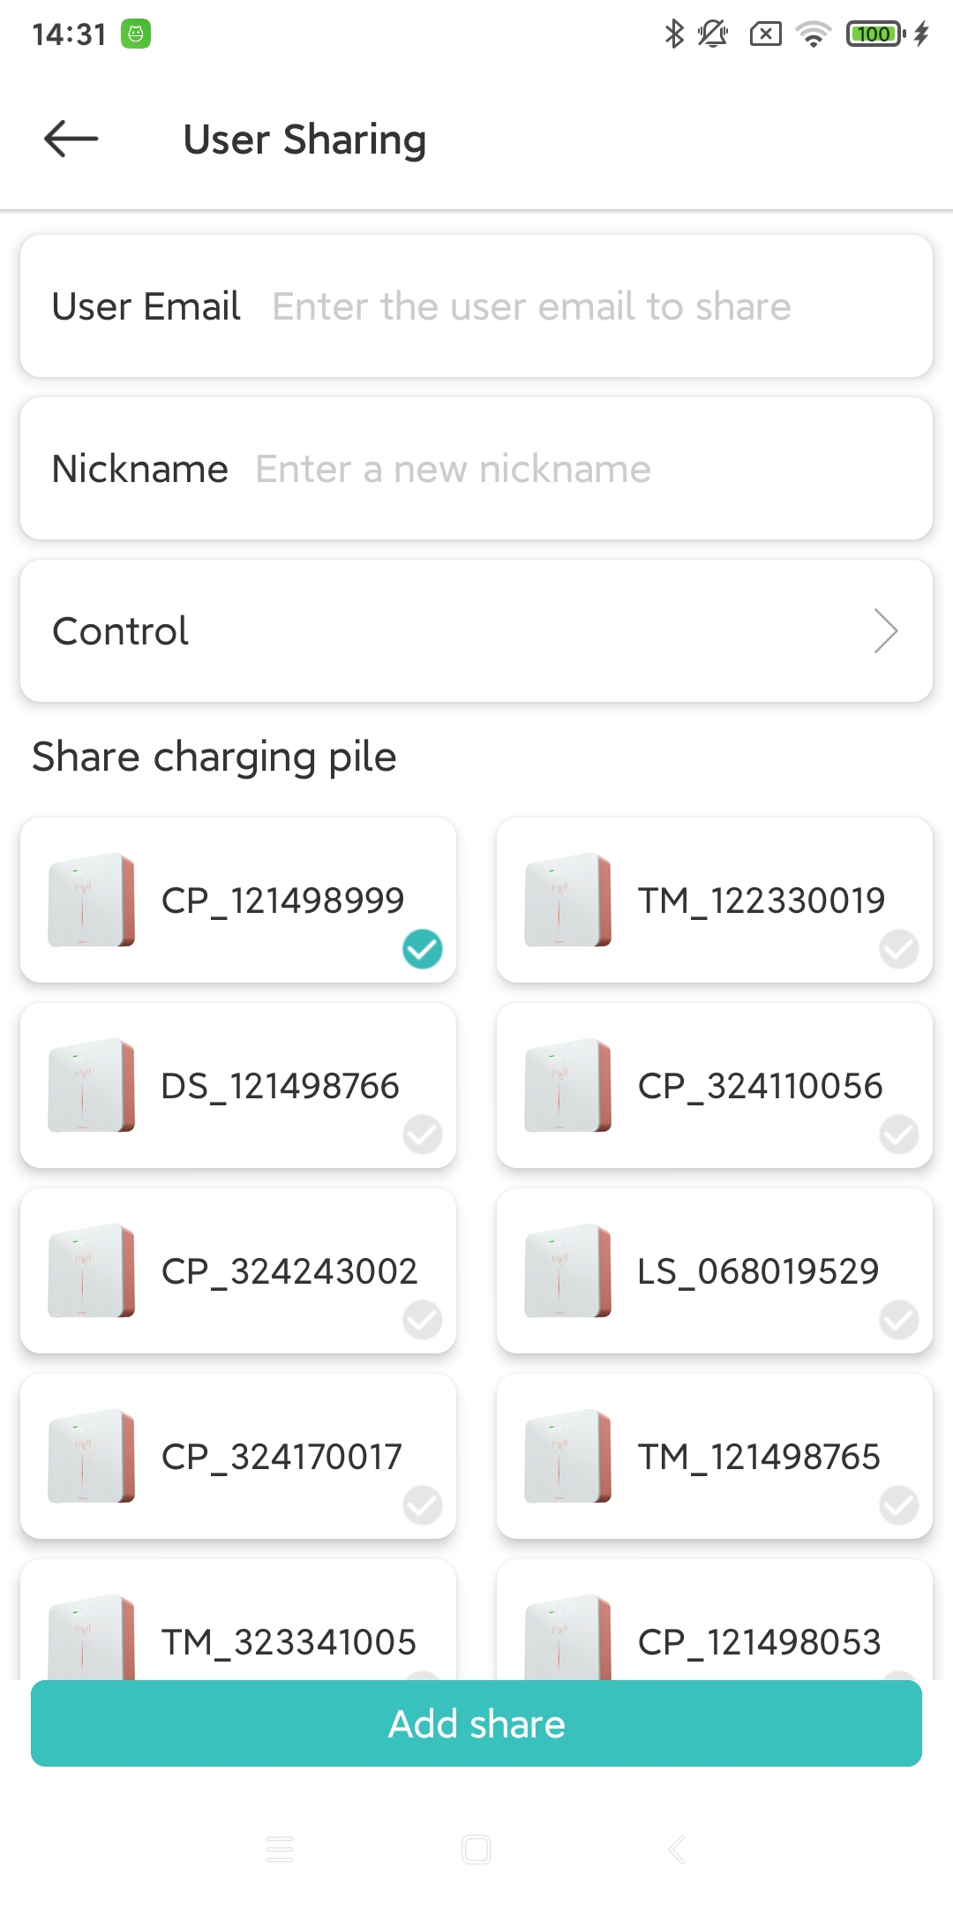953x1907 pixels.
Task: Check the CP_324110056 selection circle
Action: 898,1134
